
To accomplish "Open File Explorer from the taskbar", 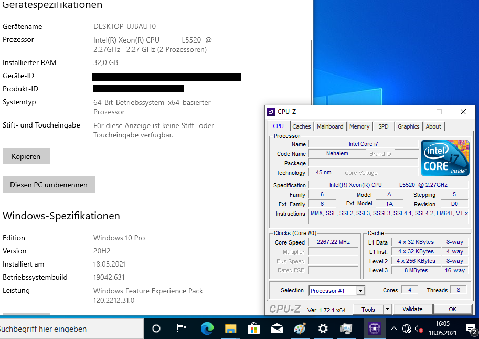I will [x=231, y=329].
